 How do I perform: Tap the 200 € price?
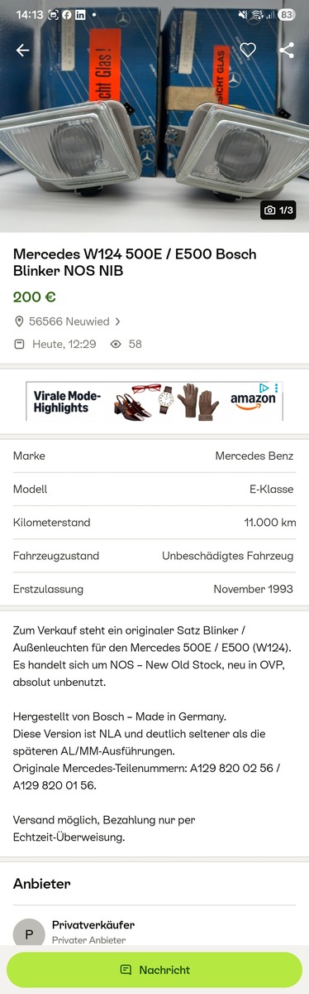coord(35,297)
